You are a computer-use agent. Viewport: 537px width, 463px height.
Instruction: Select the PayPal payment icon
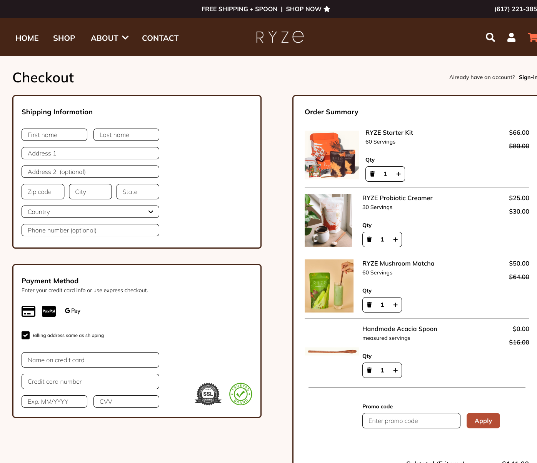[x=49, y=311]
